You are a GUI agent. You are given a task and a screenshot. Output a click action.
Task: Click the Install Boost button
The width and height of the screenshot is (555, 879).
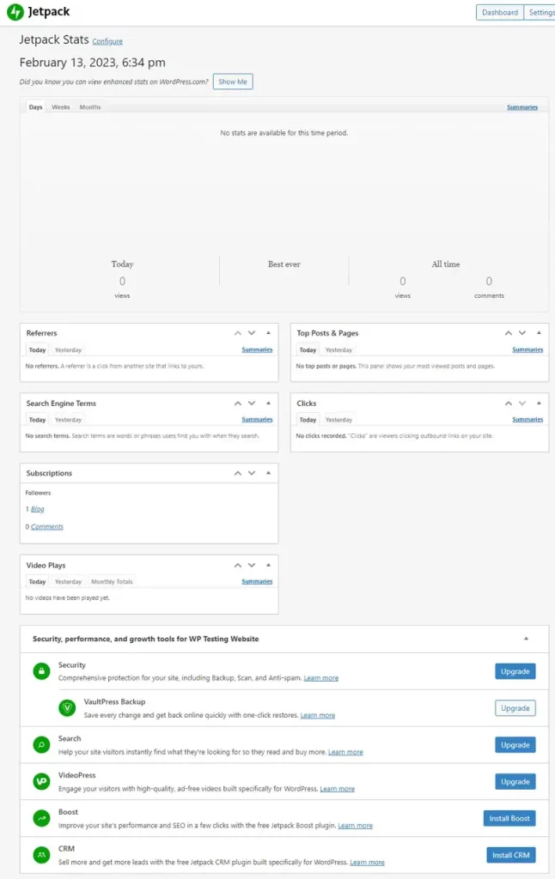coord(509,818)
